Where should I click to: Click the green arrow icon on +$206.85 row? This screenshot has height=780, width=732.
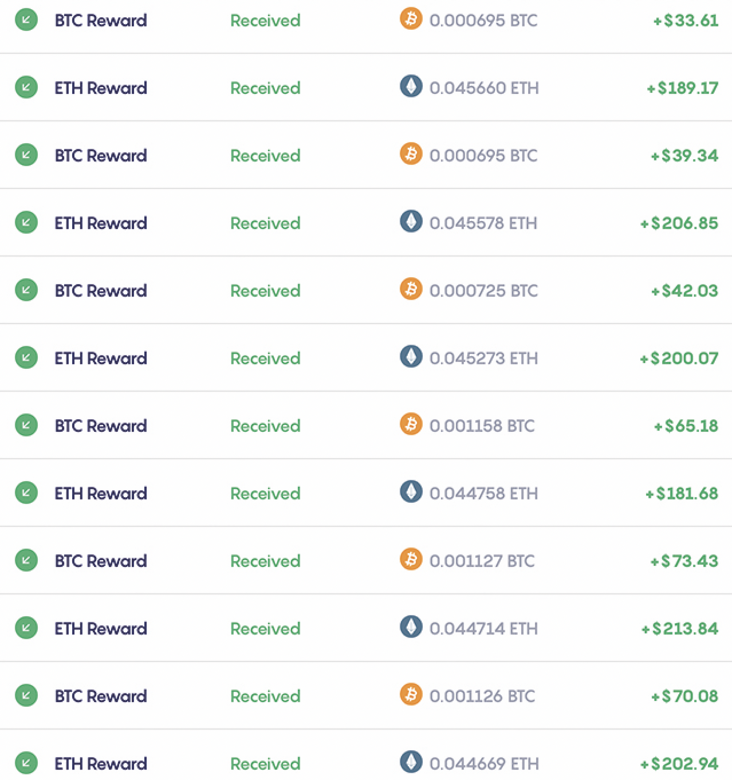click(26, 223)
